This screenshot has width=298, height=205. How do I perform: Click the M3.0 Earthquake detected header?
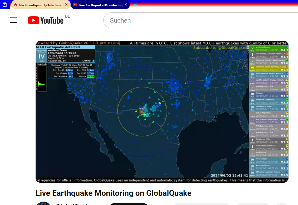coord(65,47)
